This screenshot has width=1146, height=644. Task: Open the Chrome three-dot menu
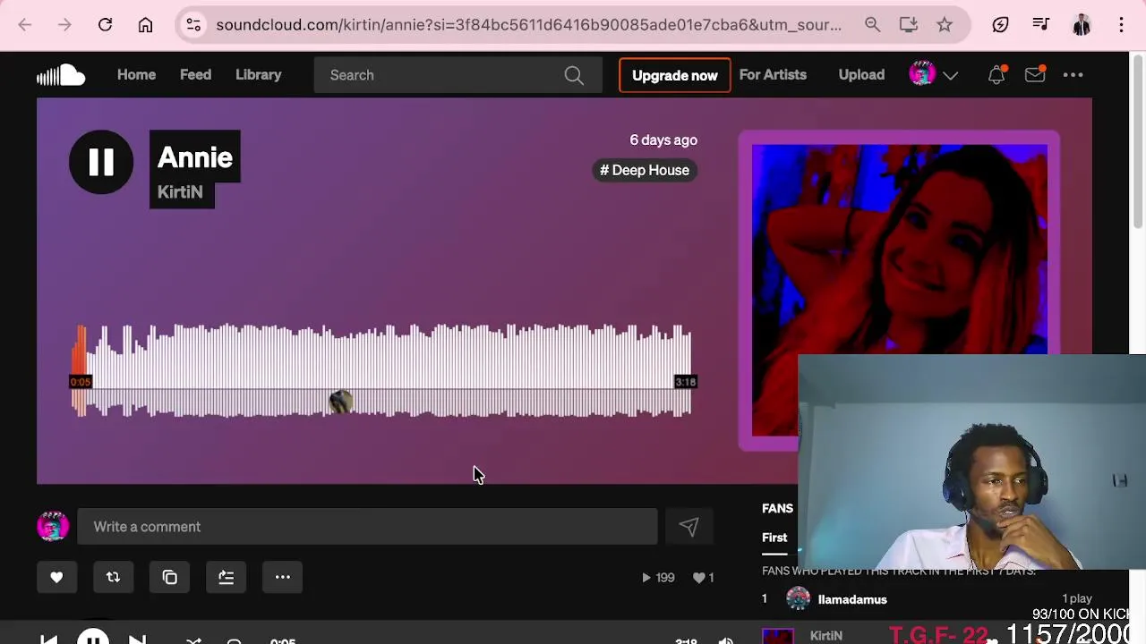[x=1121, y=25]
